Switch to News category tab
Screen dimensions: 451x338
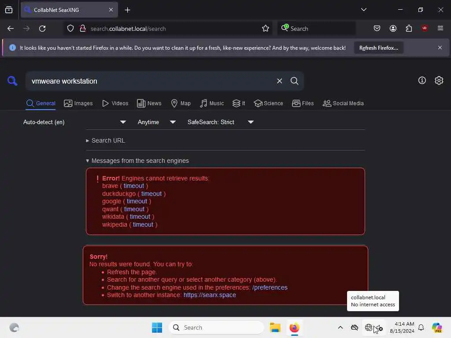[x=149, y=103]
